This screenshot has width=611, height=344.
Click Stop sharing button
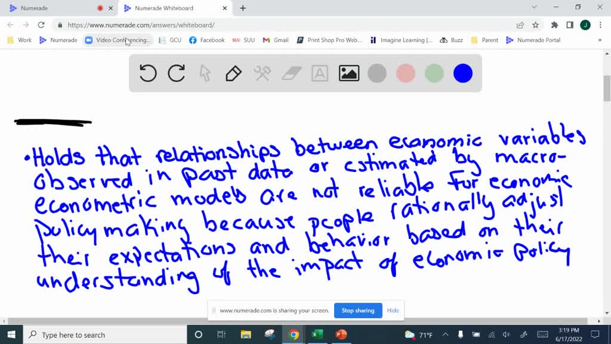[x=358, y=311]
